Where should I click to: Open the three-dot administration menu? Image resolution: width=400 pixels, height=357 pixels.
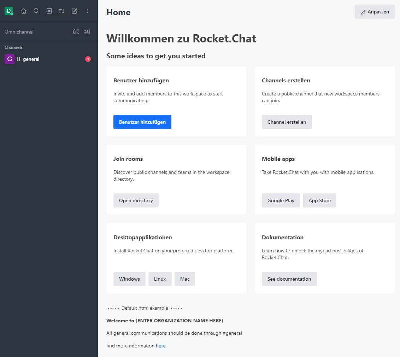[x=87, y=11]
